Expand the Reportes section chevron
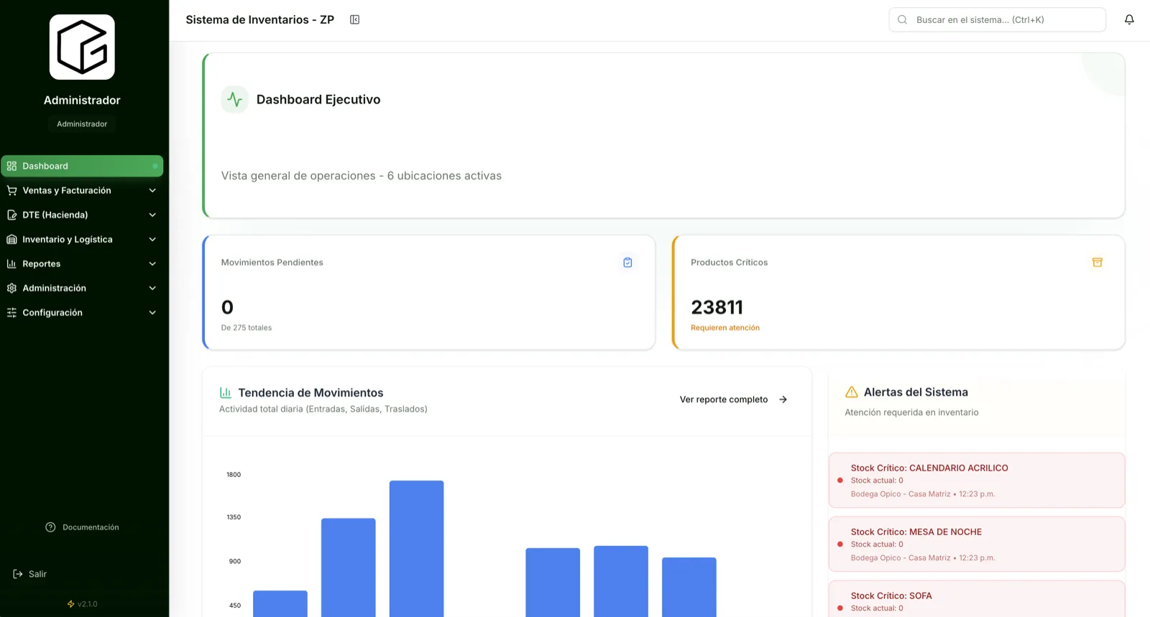Screen dimensions: 1150x617 pos(152,264)
